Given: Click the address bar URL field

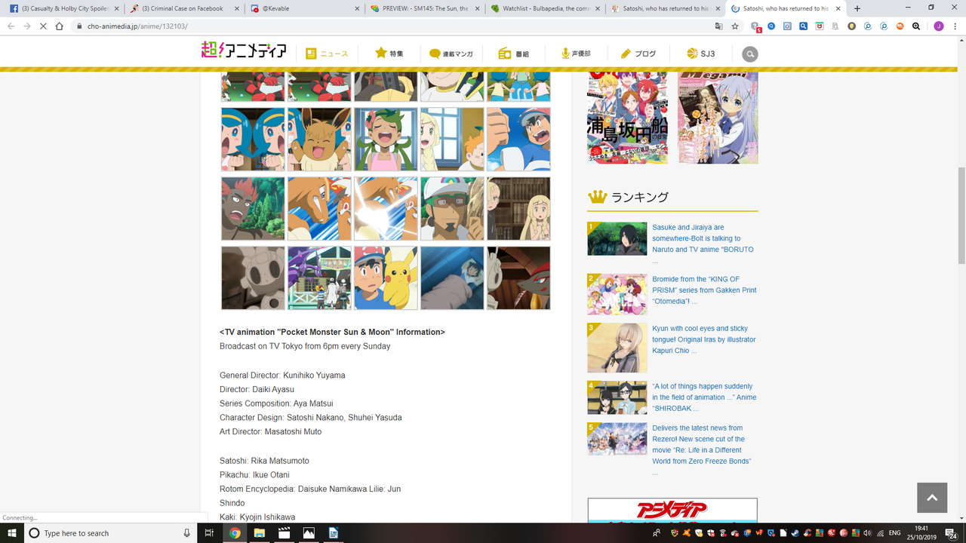Looking at the screenshot, I should tap(392, 26).
